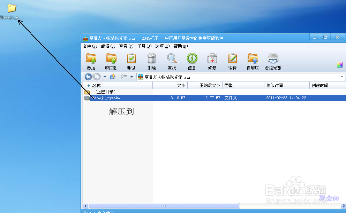Expand the navigation history dropdown arrow
This screenshot has width=346, height=213.
click(x=105, y=77)
